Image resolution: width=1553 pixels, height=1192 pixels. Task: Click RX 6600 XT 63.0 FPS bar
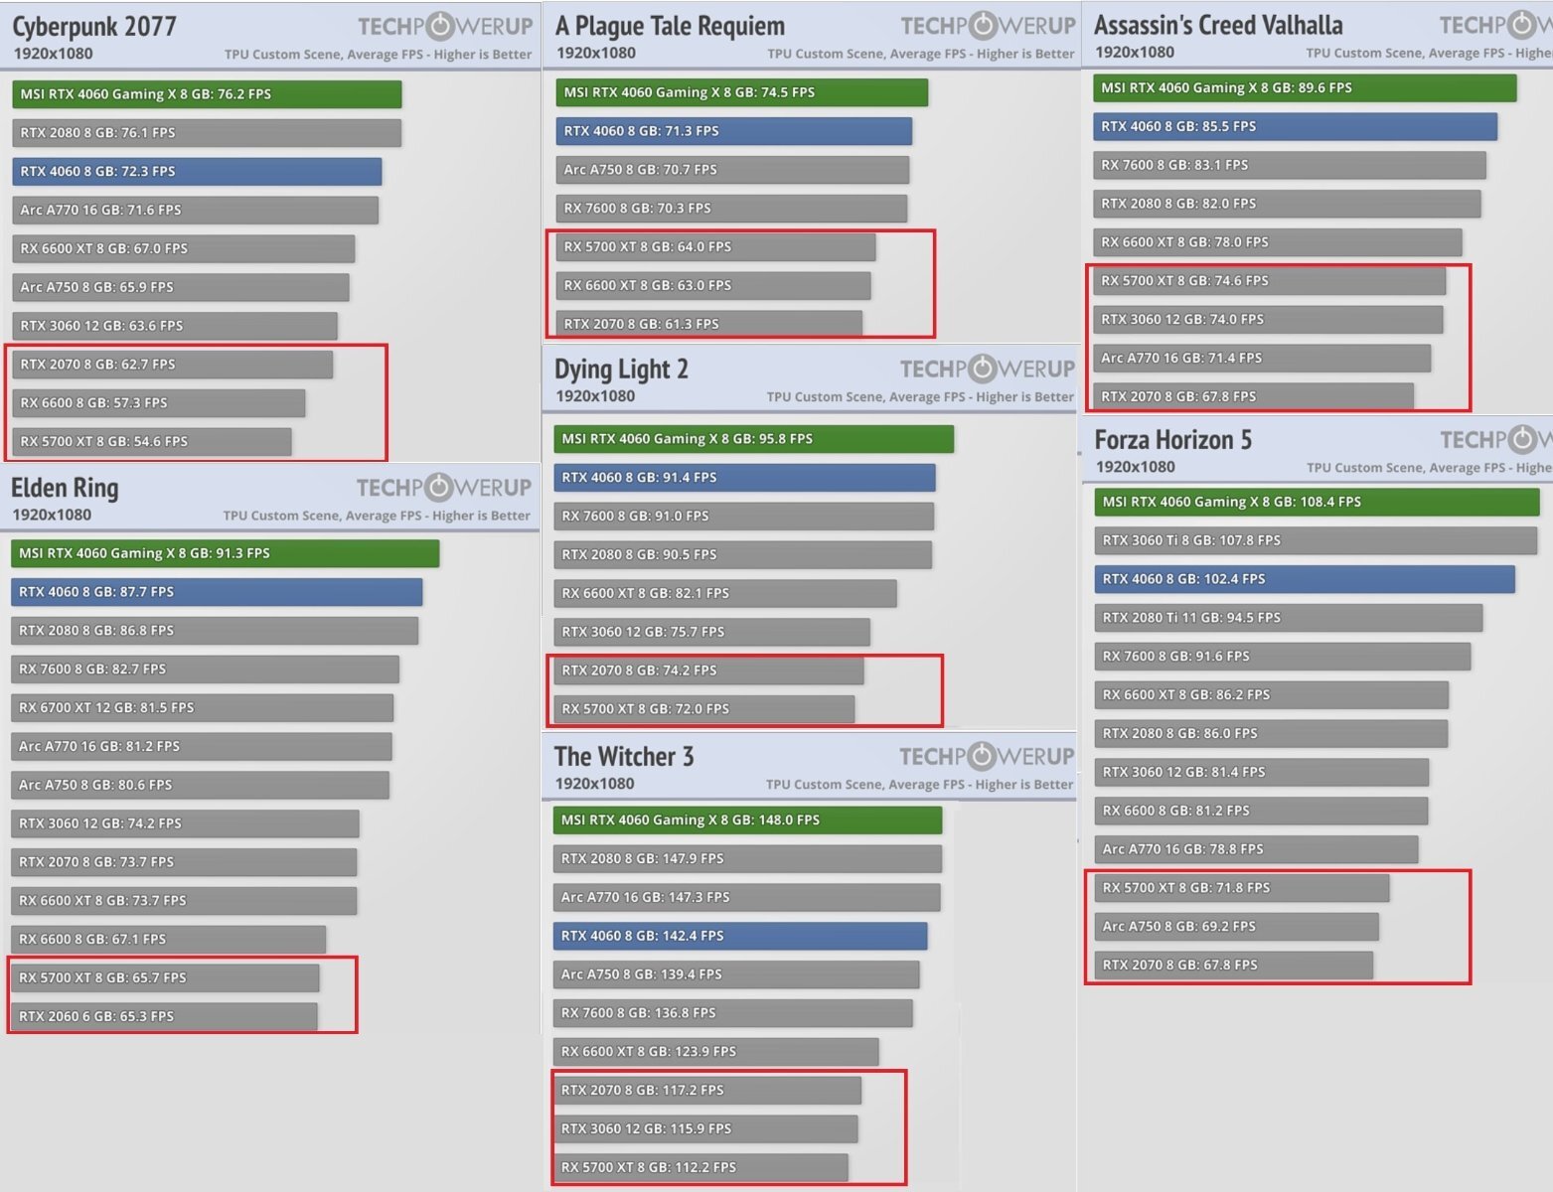713,286
